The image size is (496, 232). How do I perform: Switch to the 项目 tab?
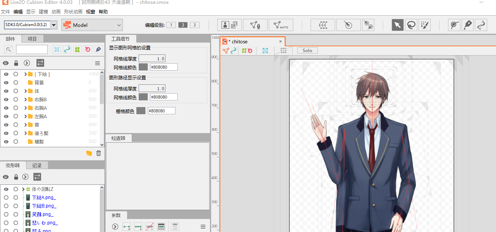pos(32,38)
